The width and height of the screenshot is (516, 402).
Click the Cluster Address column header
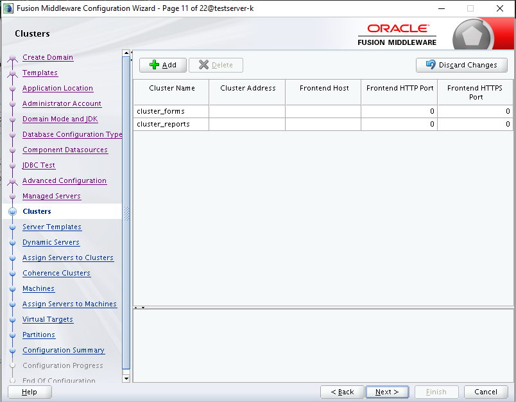tap(247, 92)
